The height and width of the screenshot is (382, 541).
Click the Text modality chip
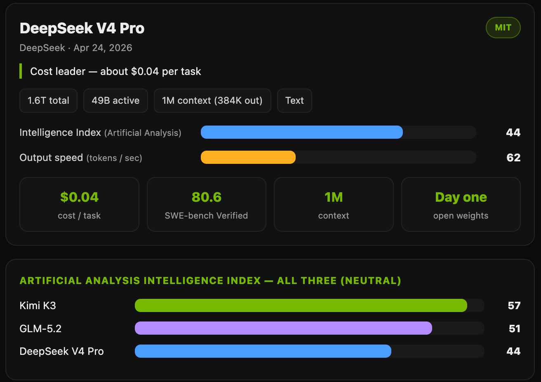coord(294,100)
